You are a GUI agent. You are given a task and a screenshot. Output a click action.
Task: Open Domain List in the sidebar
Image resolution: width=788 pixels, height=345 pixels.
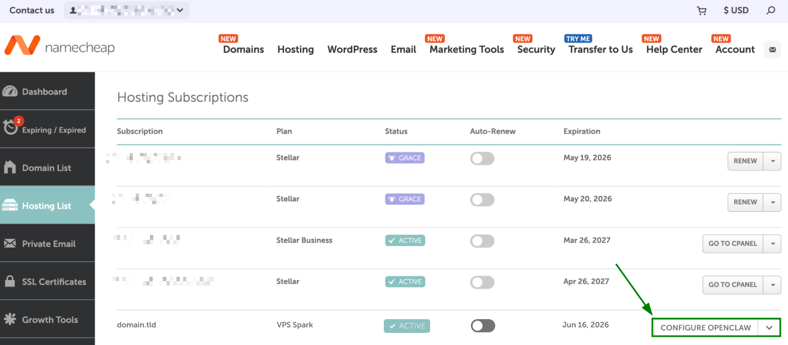pos(47,168)
